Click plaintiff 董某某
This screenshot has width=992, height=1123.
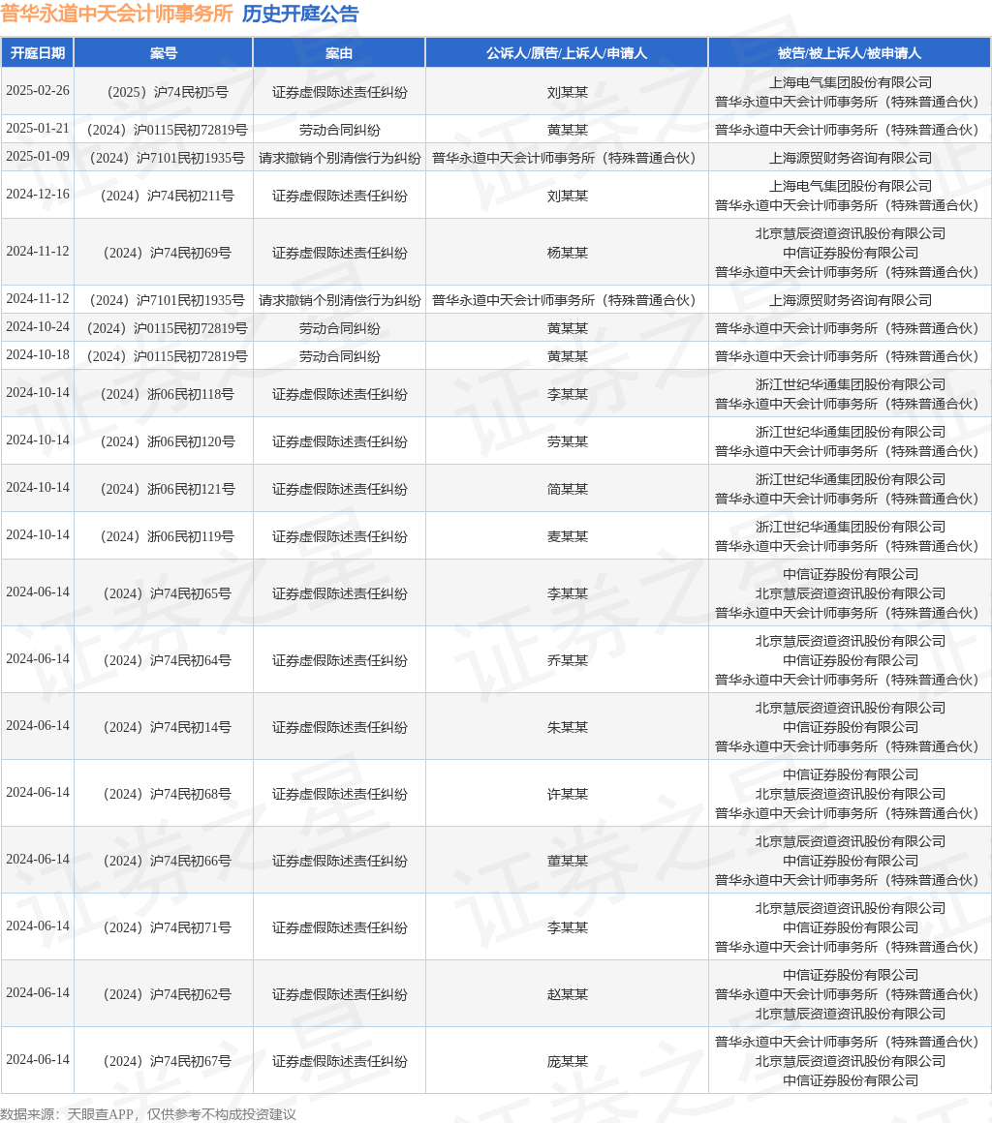[567, 861]
